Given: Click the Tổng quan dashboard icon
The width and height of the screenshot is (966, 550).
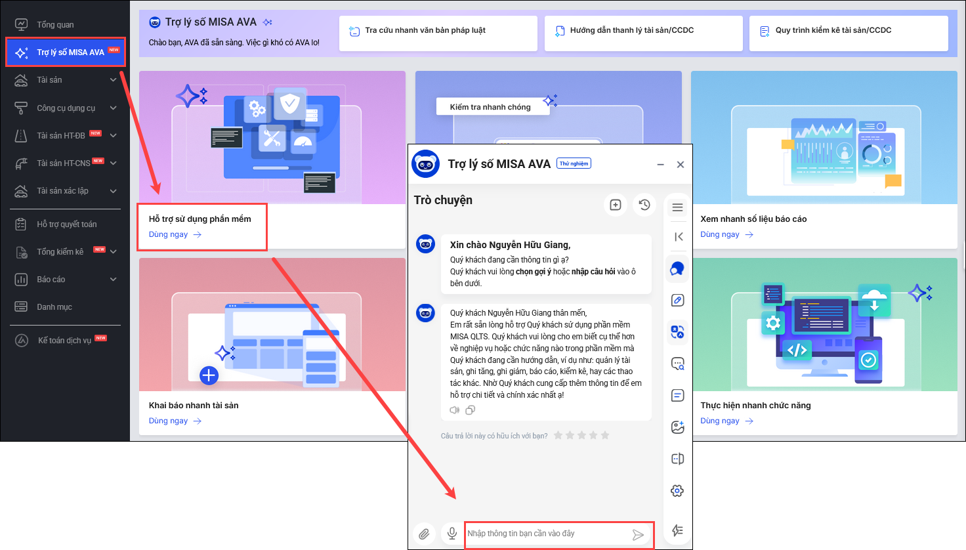Looking at the screenshot, I should (x=21, y=24).
